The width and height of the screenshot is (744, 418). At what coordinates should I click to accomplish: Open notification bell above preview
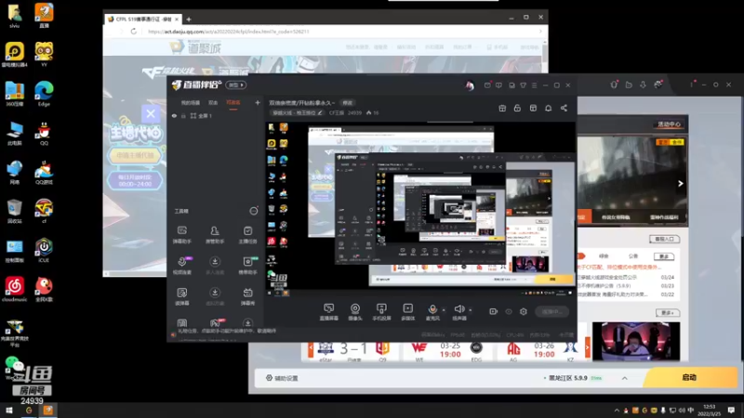tap(548, 108)
